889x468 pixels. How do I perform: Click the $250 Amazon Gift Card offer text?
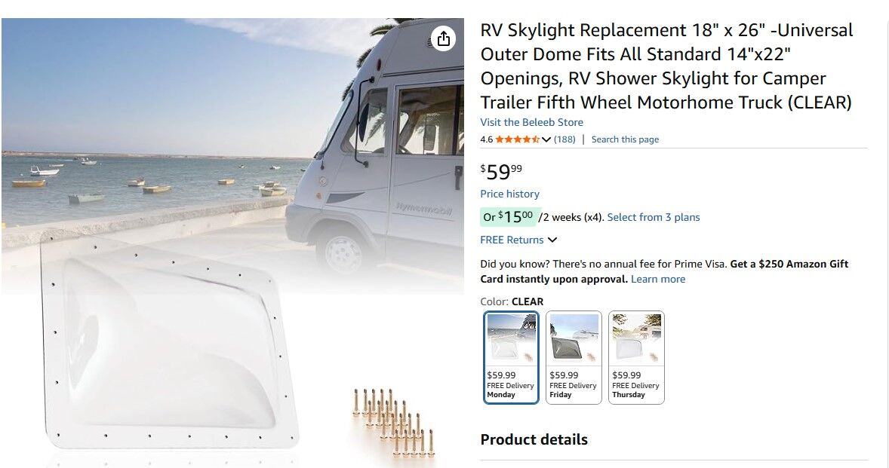(x=789, y=264)
